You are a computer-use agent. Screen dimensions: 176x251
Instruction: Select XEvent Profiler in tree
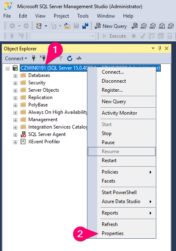click(x=44, y=142)
